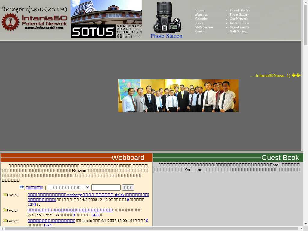Click the view count 1278

(32, 205)
